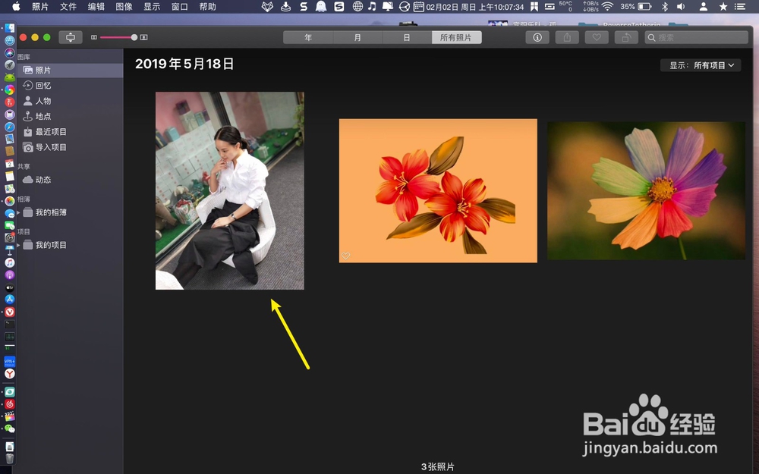This screenshot has height=474, width=759.
Task: Click the 所有照片 view button
Action: click(x=457, y=36)
